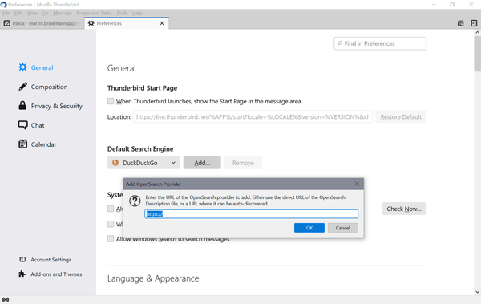Click the Language & Appearance heading
481x304 pixels.
(x=153, y=278)
